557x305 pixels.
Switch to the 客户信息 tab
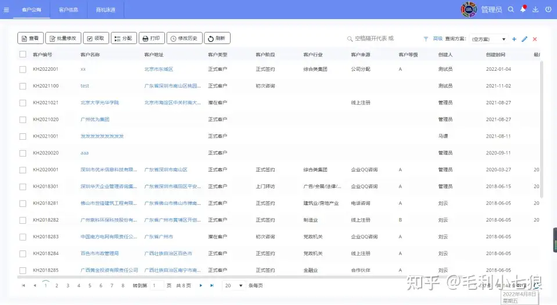point(69,10)
